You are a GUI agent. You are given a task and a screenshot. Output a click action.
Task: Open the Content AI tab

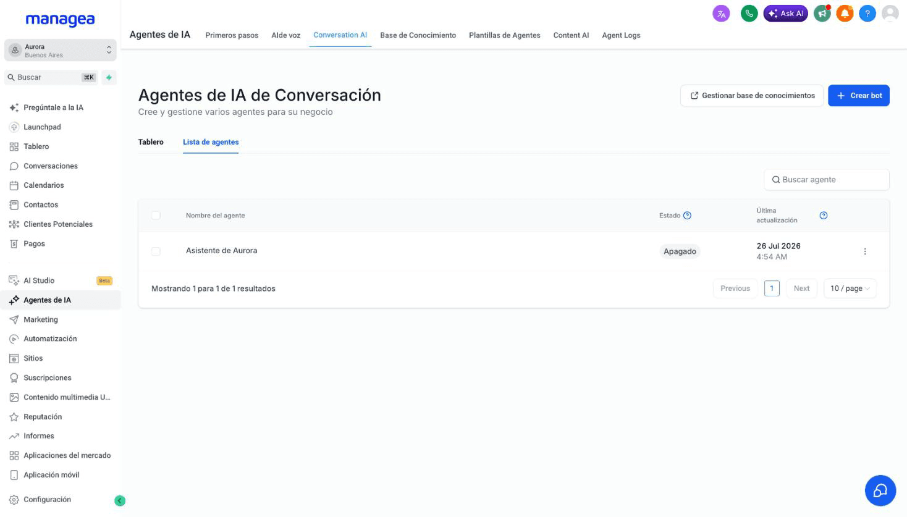(x=571, y=35)
